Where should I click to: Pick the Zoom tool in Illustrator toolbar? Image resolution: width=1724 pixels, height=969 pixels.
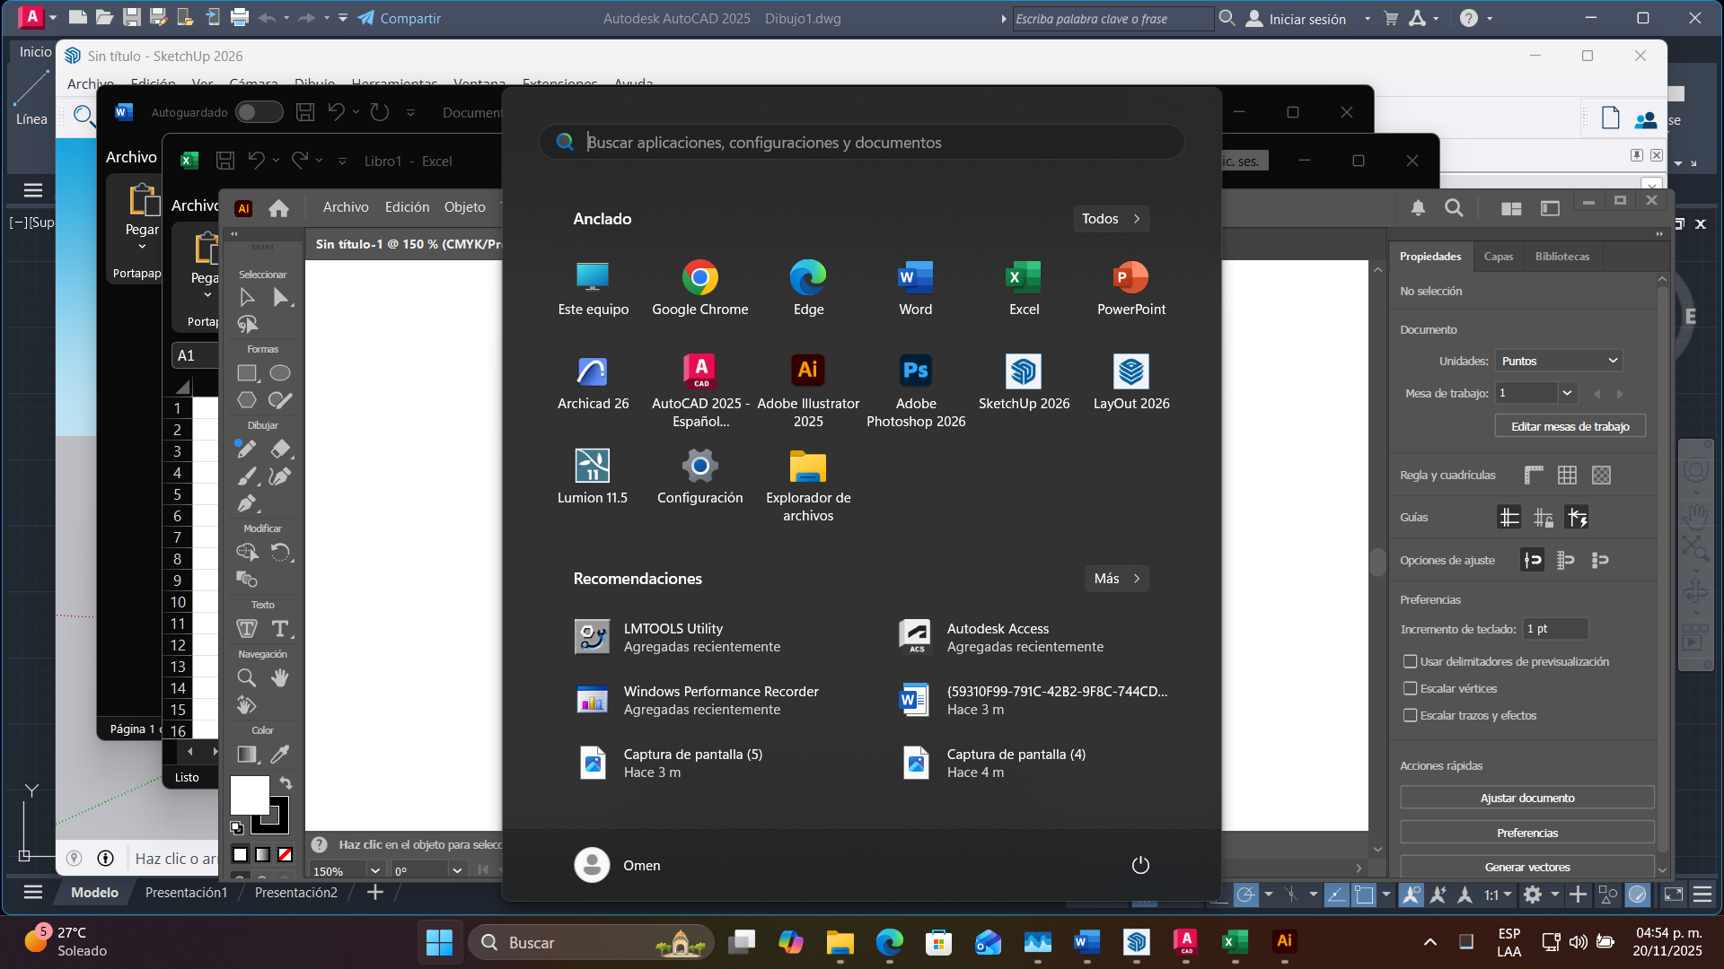[247, 677]
